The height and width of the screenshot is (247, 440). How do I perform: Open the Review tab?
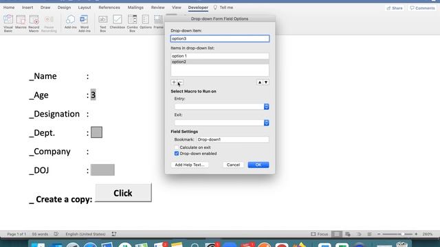click(157, 8)
